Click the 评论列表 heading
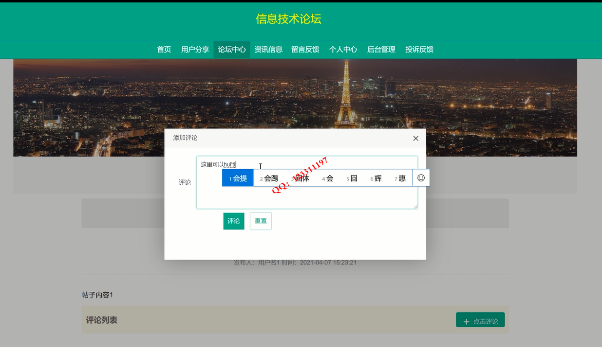602x352 pixels. click(101, 320)
